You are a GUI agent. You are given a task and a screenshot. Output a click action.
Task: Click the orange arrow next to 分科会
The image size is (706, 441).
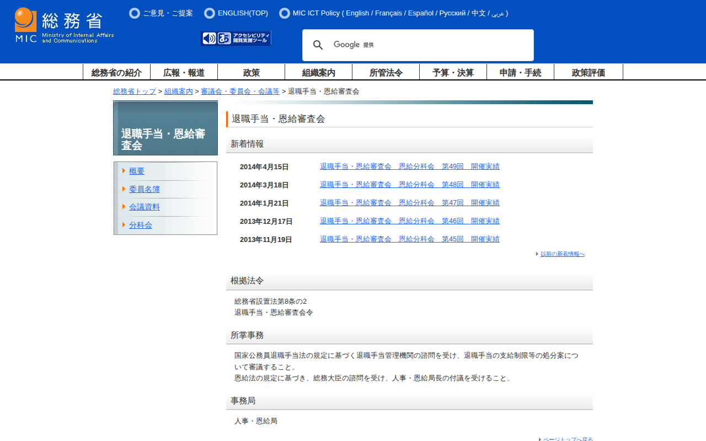[x=124, y=225]
